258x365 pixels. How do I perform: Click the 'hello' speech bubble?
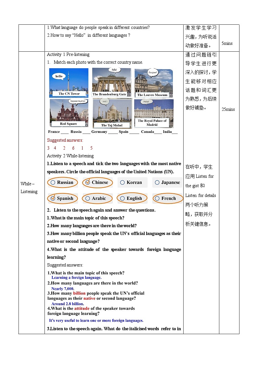[x=59, y=76]
